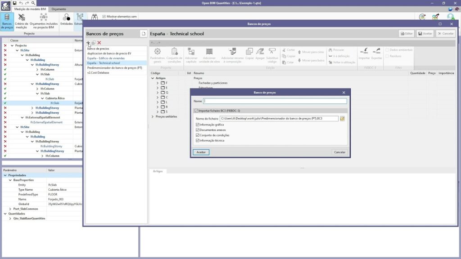
Task: Toggle the Informação gráfica checkbox
Action: coord(198,125)
